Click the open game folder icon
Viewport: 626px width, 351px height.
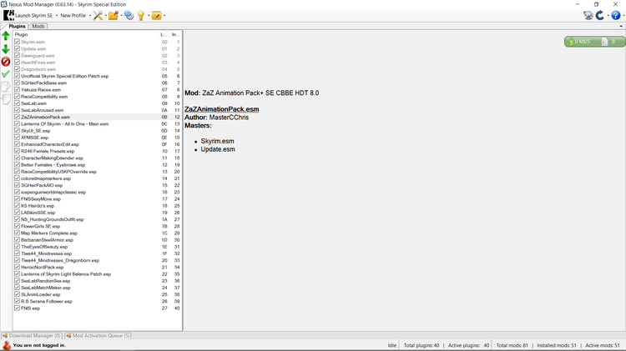[x=113, y=16]
